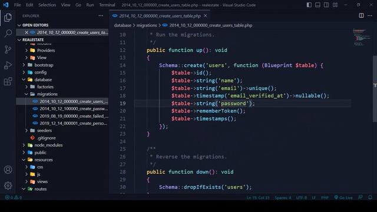Click the Go Live status bar button
The height and width of the screenshot is (212, 377).
pos(343,198)
